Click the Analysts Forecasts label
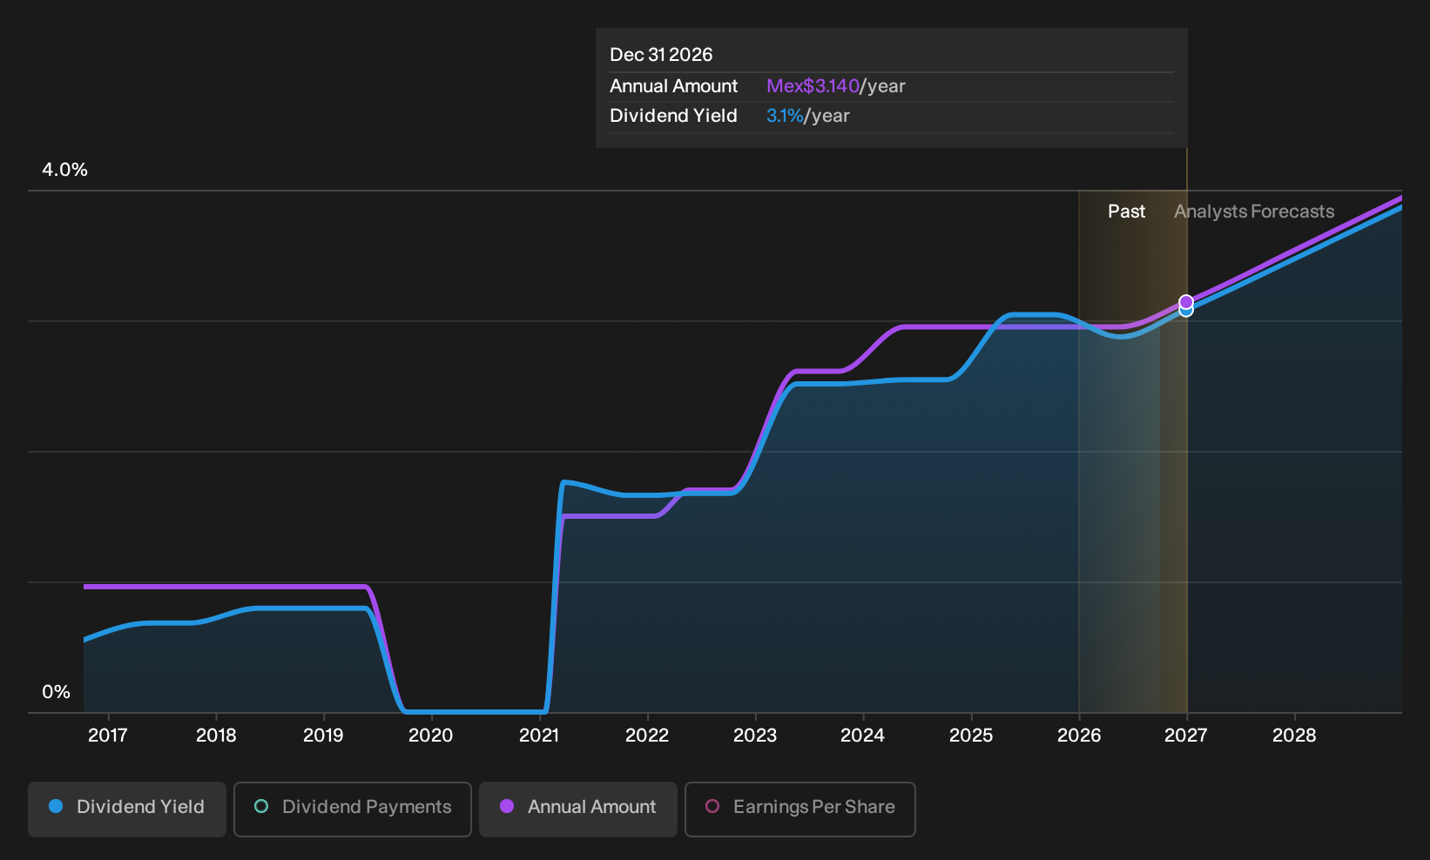This screenshot has height=860, width=1430. click(1254, 212)
